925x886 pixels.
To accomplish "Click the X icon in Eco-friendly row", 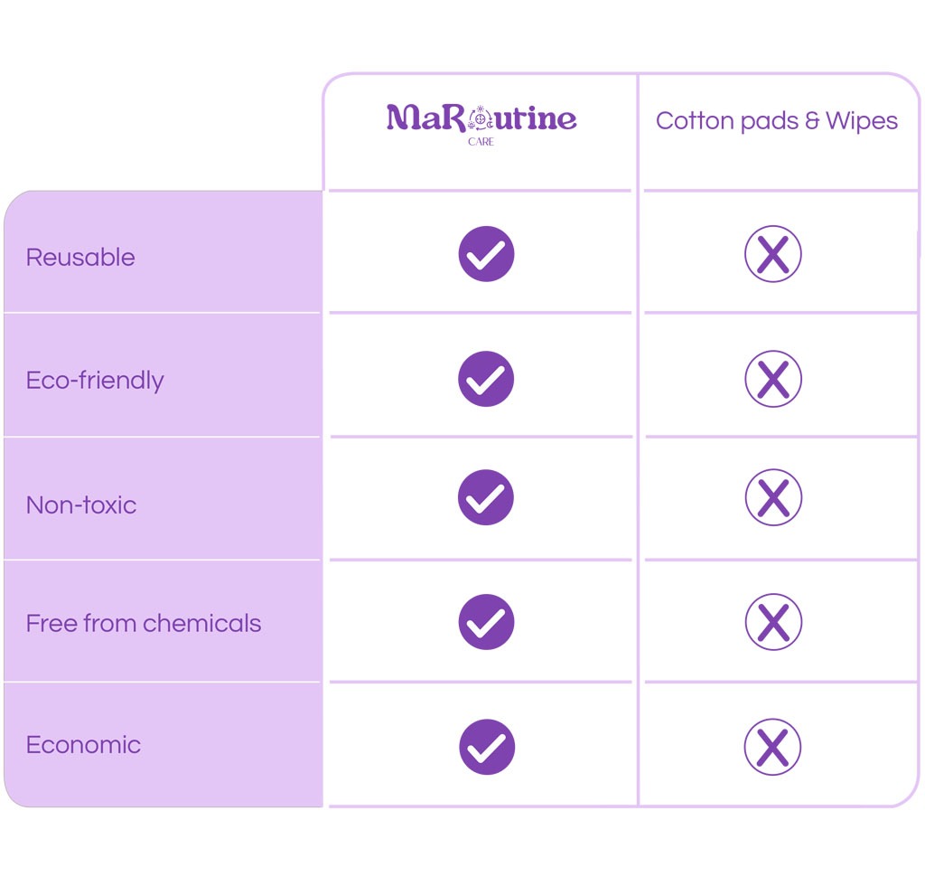I will pyautogui.click(x=773, y=379).
